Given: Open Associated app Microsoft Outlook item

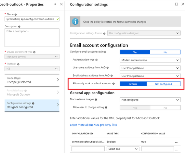Looking at the screenshot, I should pyautogui.click(x=32, y=92).
